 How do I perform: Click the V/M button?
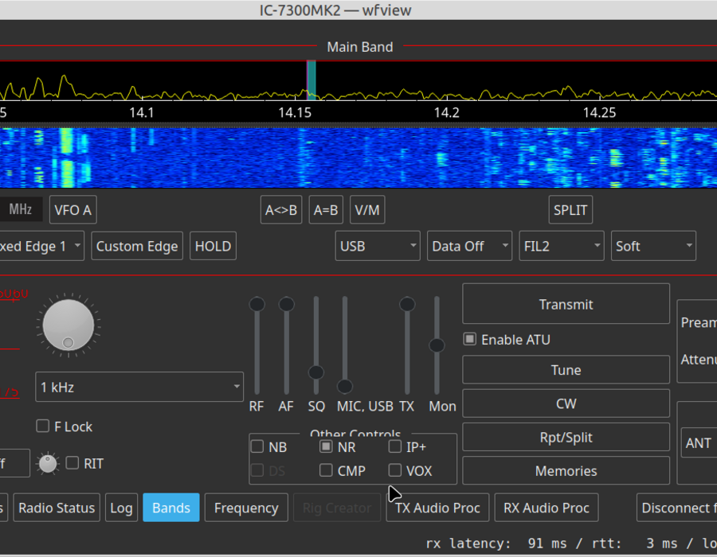pyautogui.click(x=367, y=210)
